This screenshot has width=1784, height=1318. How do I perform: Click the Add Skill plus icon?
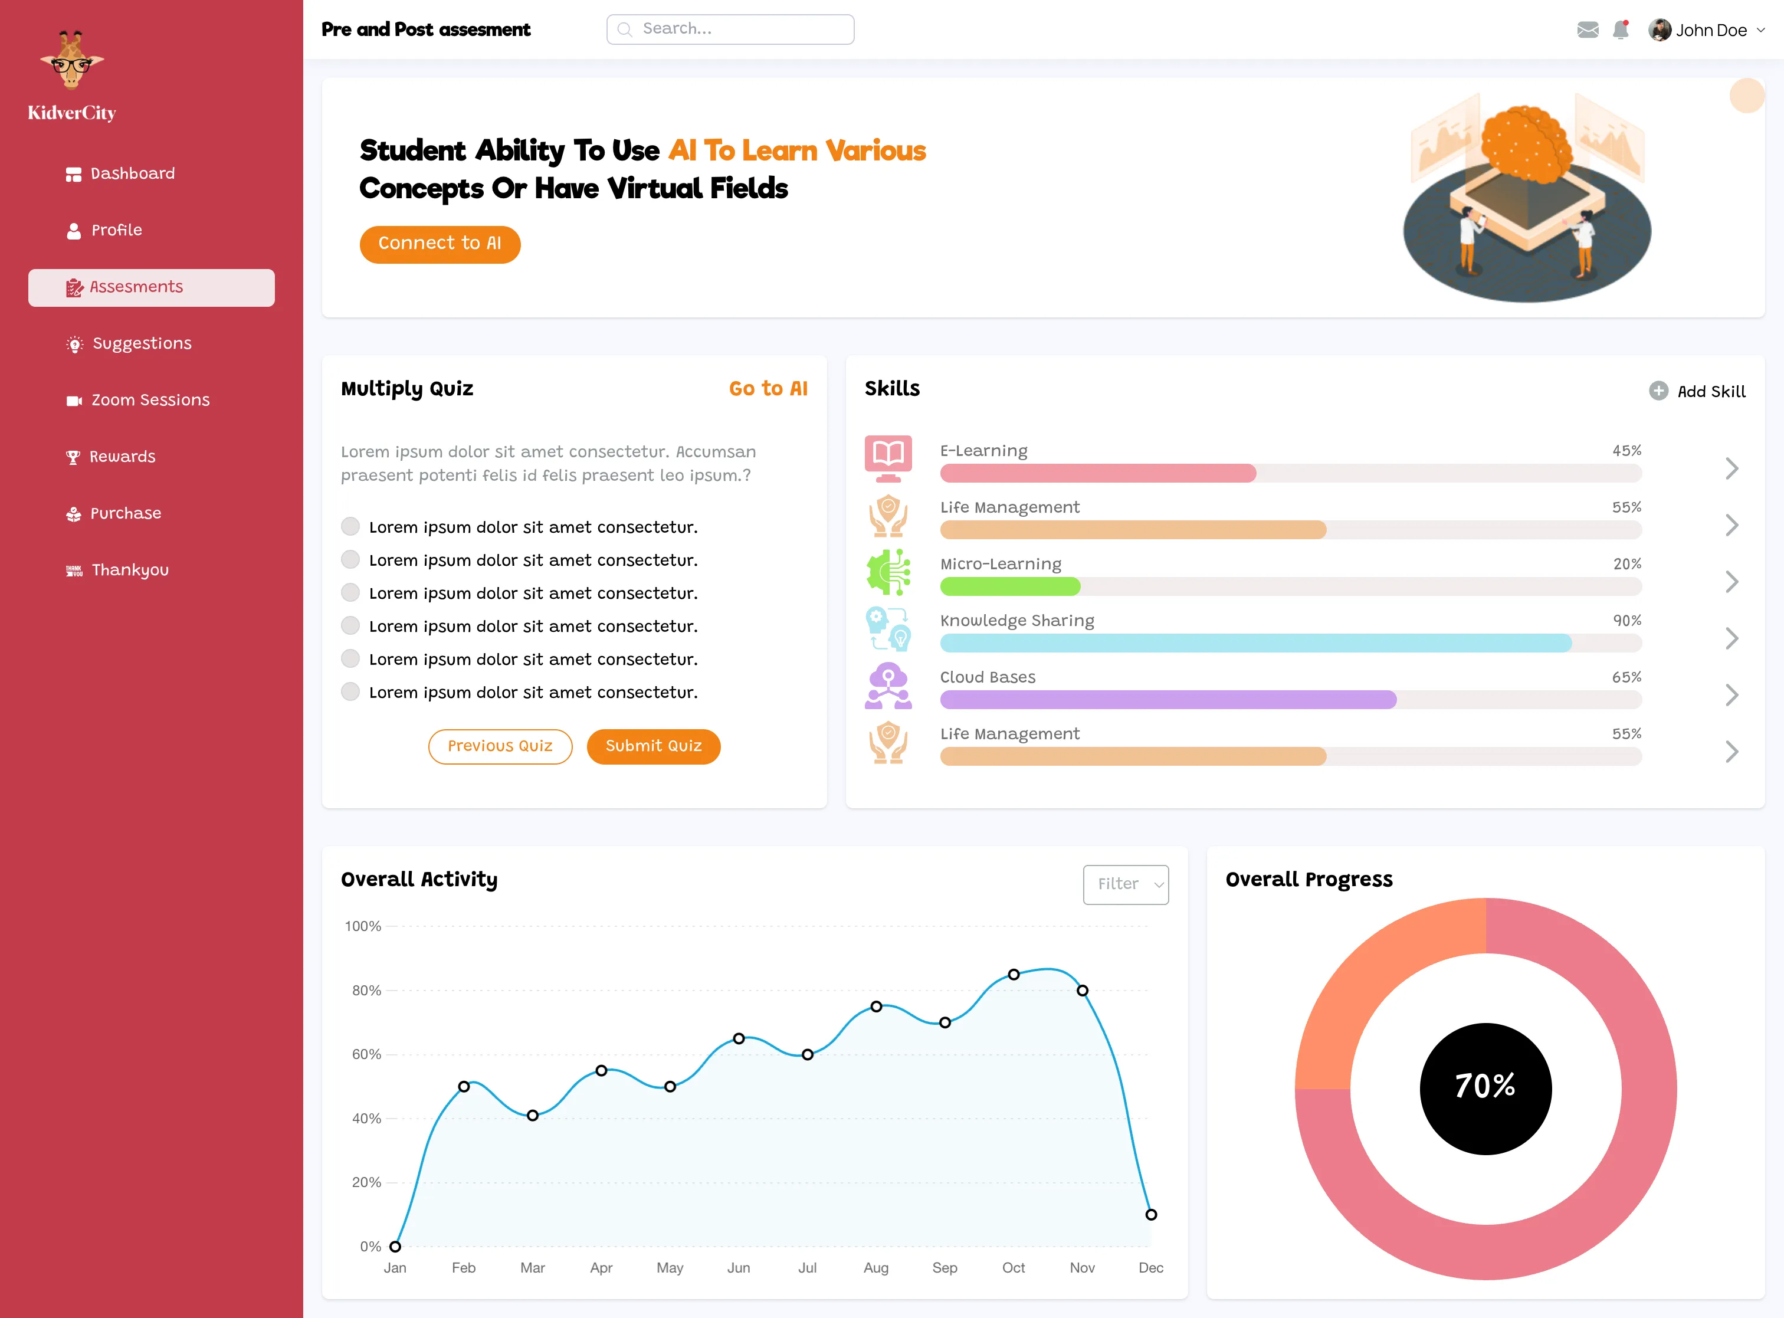coord(1658,391)
